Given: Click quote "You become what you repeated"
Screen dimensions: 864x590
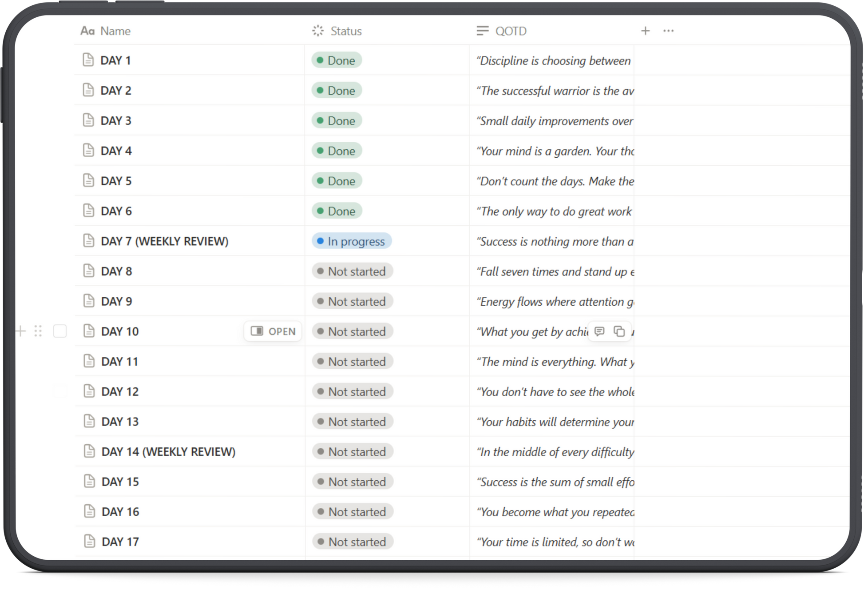Looking at the screenshot, I should tap(555, 512).
